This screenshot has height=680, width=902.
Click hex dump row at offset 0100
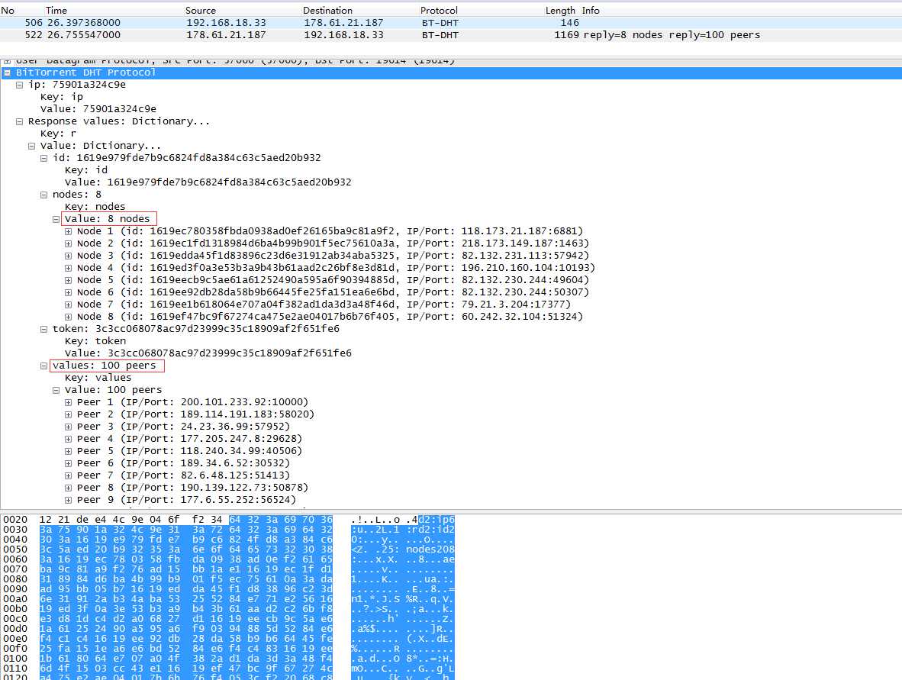pos(229,658)
